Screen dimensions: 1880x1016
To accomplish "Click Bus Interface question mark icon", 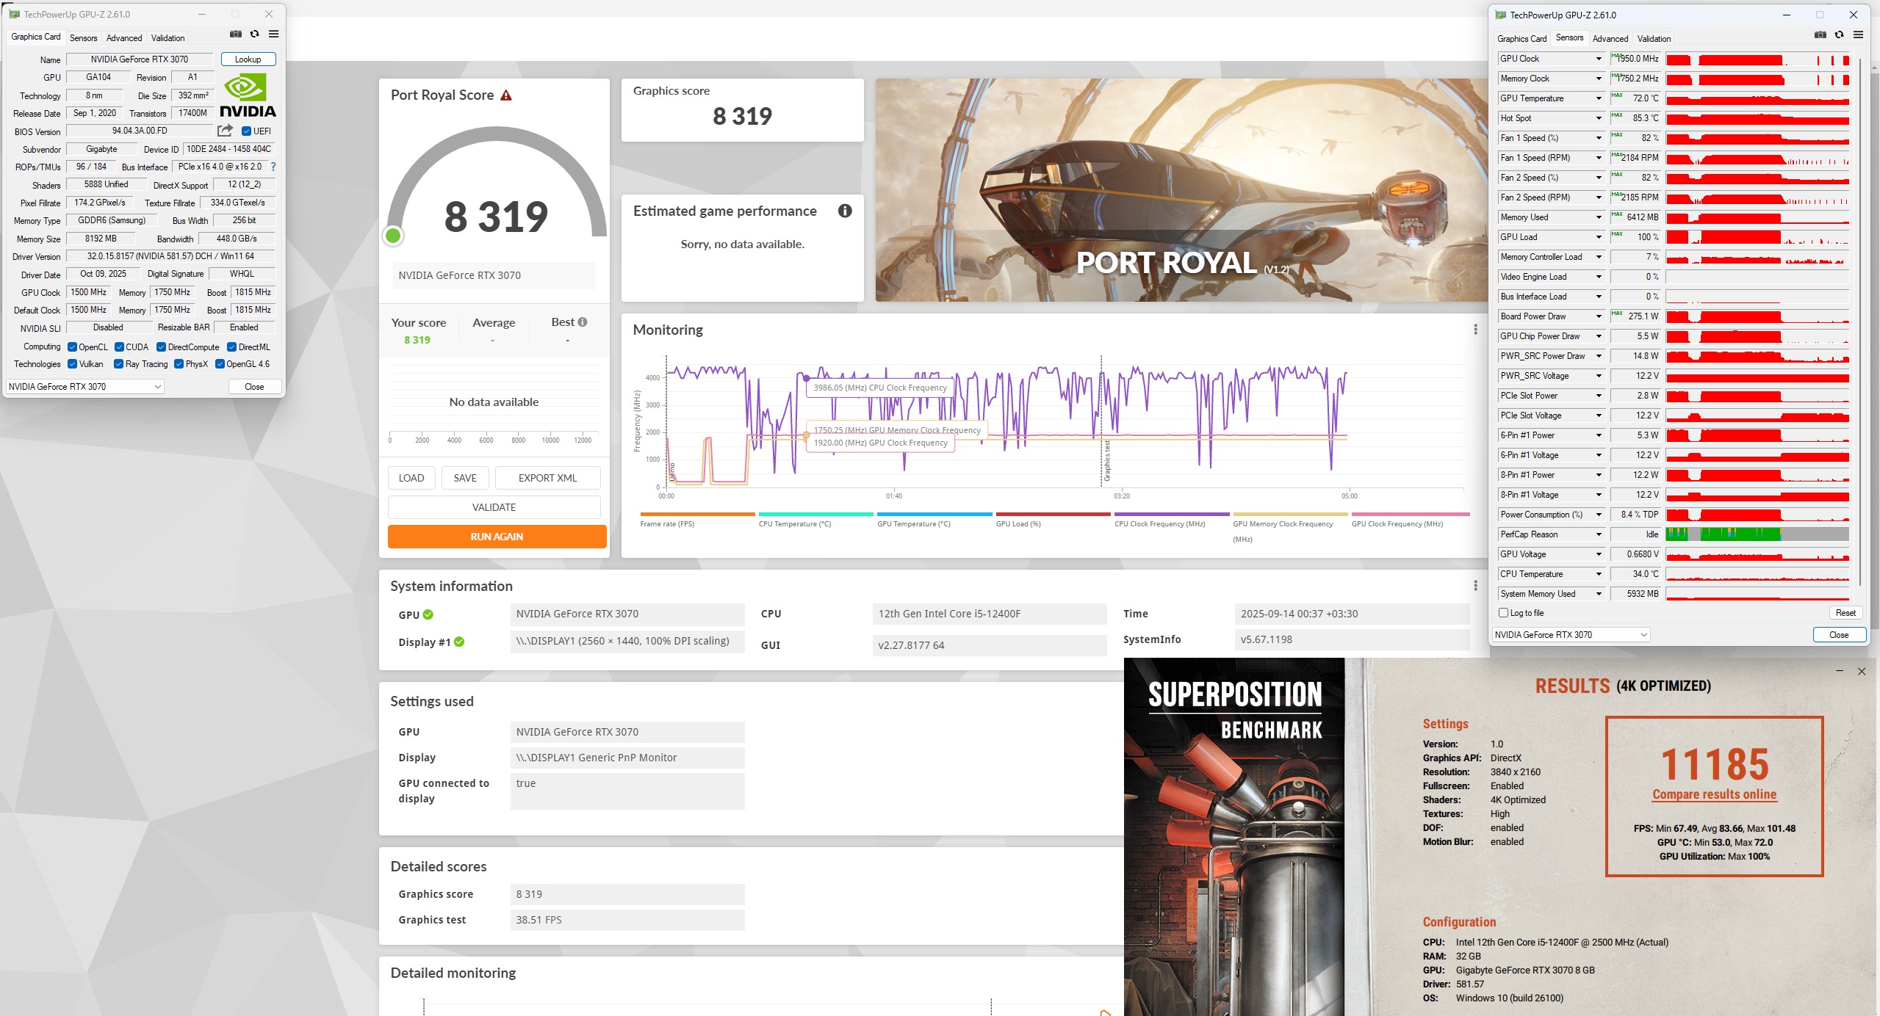I will [x=273, y=167].
